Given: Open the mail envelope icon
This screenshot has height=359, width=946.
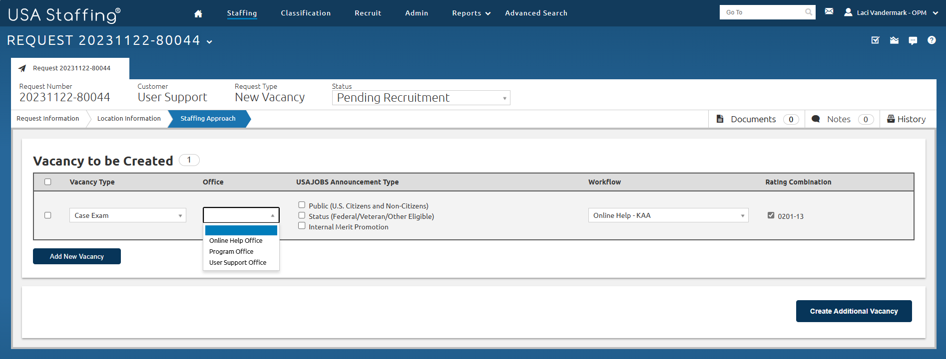Looking at the screenshot, I should (829, 11).
